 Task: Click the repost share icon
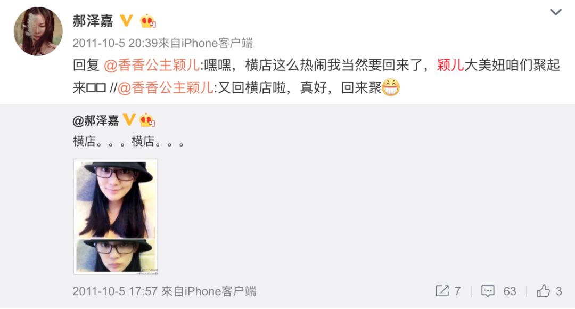click(442, 291)
